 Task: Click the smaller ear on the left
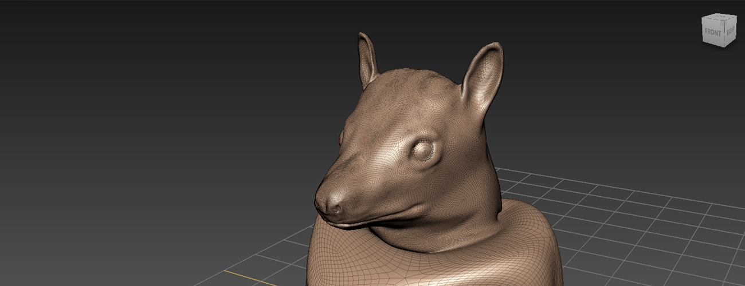367,58
